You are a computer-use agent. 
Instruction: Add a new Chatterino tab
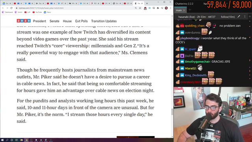(190, 10)
